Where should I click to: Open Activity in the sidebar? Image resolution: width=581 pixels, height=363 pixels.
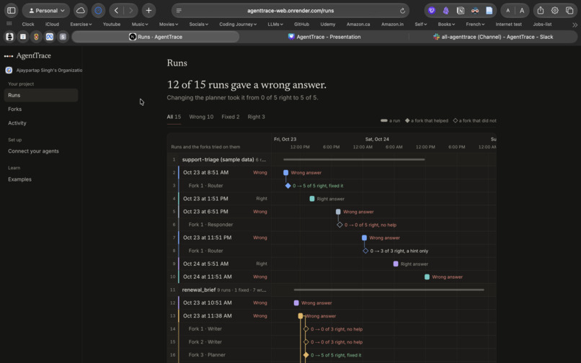[x=41, y=123]
